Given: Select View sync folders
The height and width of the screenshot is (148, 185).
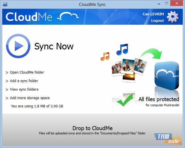Looking at the screenshot, I should point(24,89).
